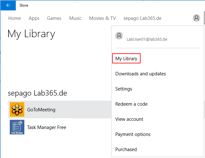Viewport: 205px width, 158px height.
Task: Open the sepago Lab365.de store tab
Action: [142, 18]
